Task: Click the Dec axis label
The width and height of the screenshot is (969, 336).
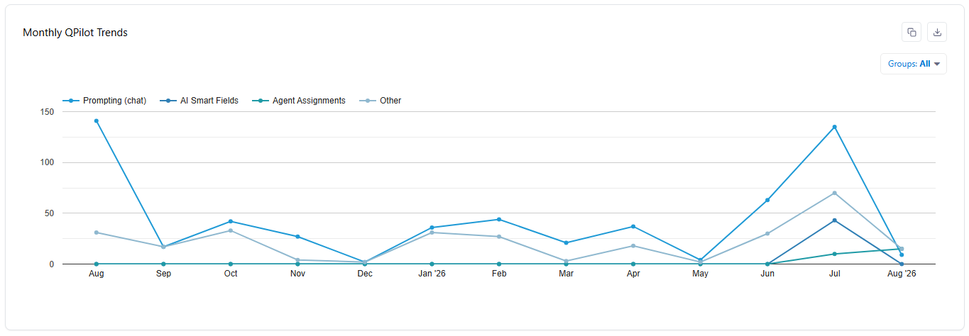Action: [364, 273]
